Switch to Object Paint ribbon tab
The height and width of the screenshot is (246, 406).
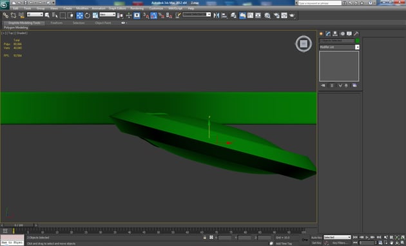click(103, 23)
